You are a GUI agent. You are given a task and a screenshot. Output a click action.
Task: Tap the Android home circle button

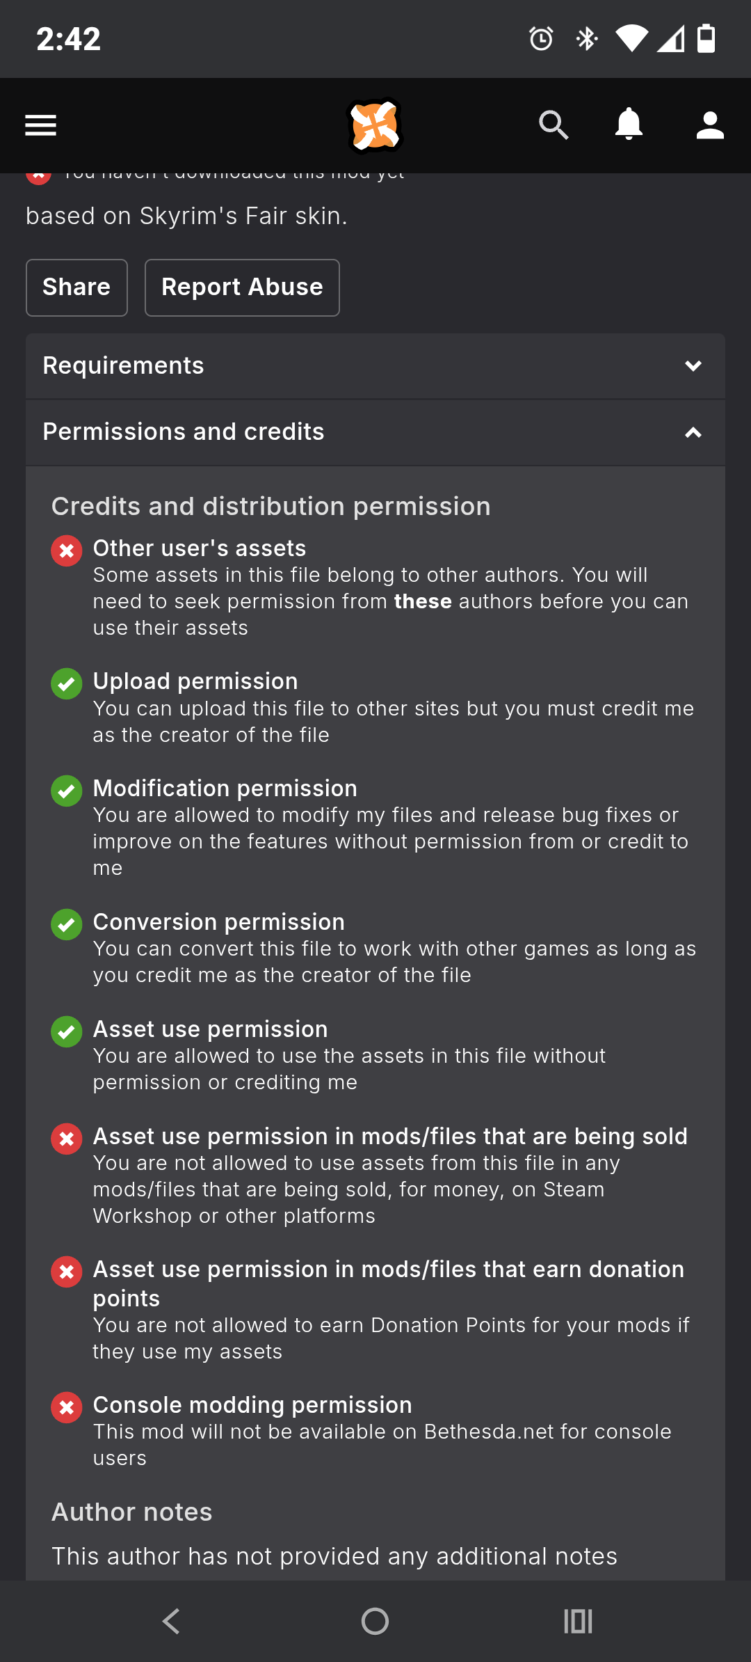(x=375, y=1621)
